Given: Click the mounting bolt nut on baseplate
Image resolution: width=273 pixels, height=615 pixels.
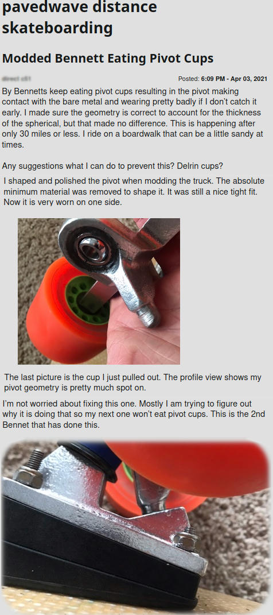Looking at the screenshot, I should point(28,477).
